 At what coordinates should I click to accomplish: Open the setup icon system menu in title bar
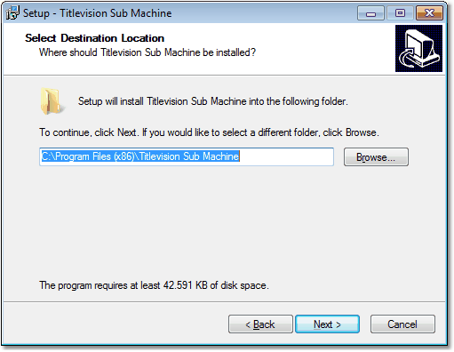(12, 13)
